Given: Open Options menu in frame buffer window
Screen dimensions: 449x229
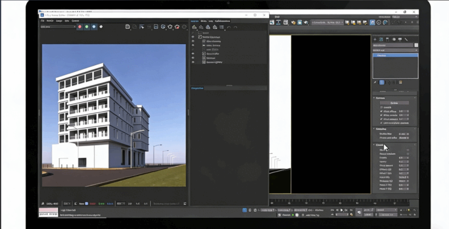Looking at the screenshot, I should click(x=75, y=21).
